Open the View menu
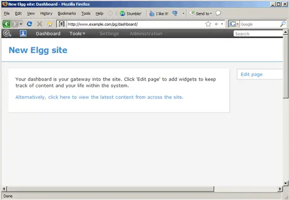This screenshot has height=200, width=289. [x=31, y=14]
